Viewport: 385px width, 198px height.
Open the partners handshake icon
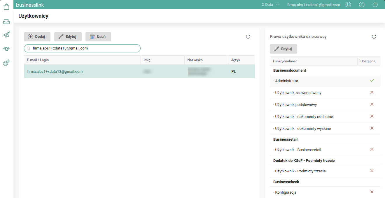[6, 49]
